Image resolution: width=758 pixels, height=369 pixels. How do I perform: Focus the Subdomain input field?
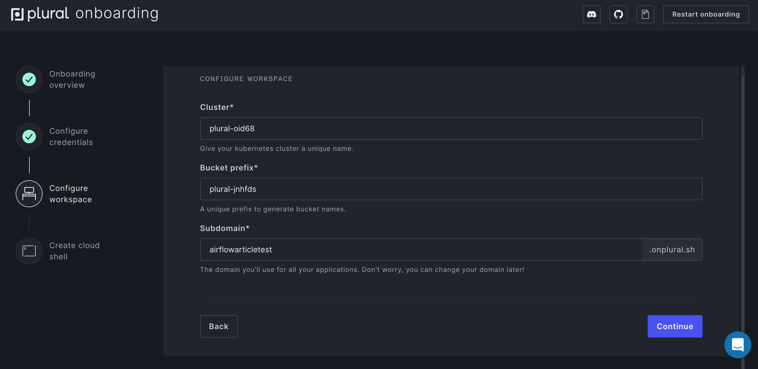click(x=421, y=250)
